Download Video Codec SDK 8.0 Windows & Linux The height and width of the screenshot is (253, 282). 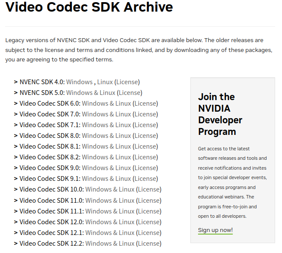pyautogui.click(x=106, y=136)
